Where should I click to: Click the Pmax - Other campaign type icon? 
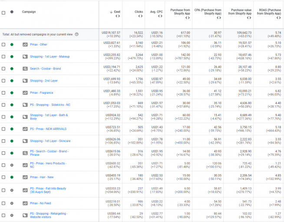[x=25, y=45]
